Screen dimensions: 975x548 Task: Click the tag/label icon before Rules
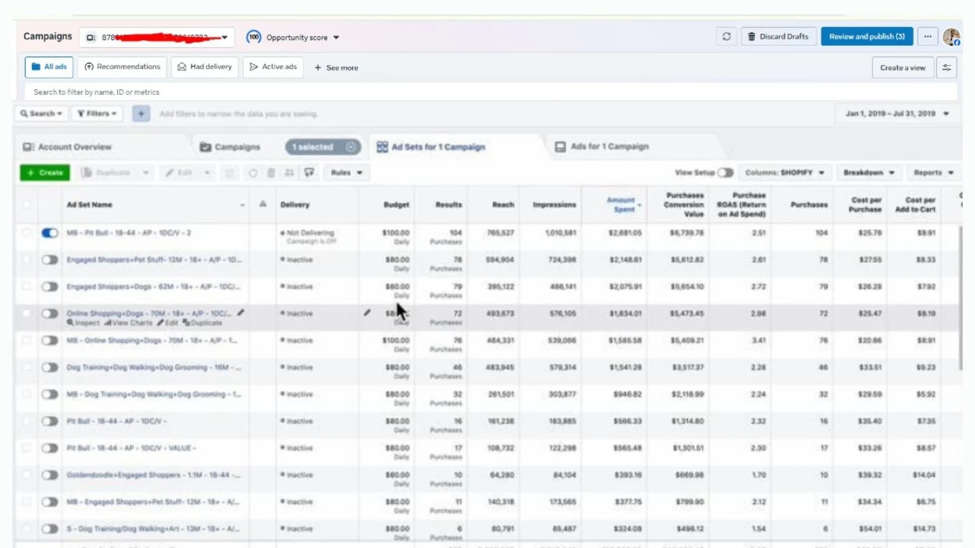coord(309,173)
